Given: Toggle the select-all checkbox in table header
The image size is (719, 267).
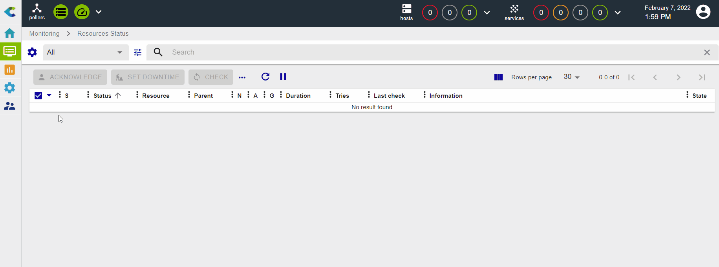Looking at the screenshot, I should [x=38, y=95].
